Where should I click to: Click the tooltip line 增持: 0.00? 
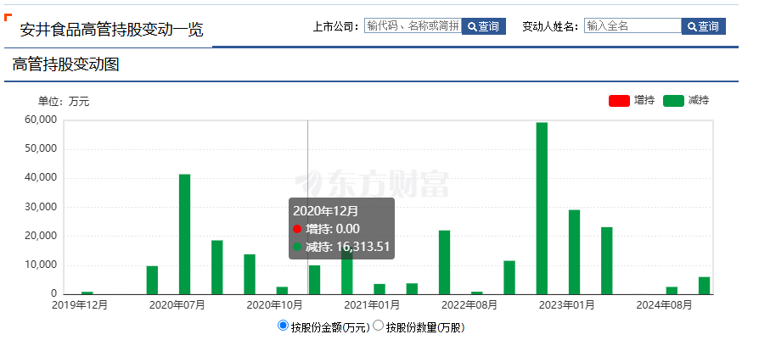point(327,229)
